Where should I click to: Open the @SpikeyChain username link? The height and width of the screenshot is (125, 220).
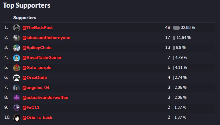[37, 48]
